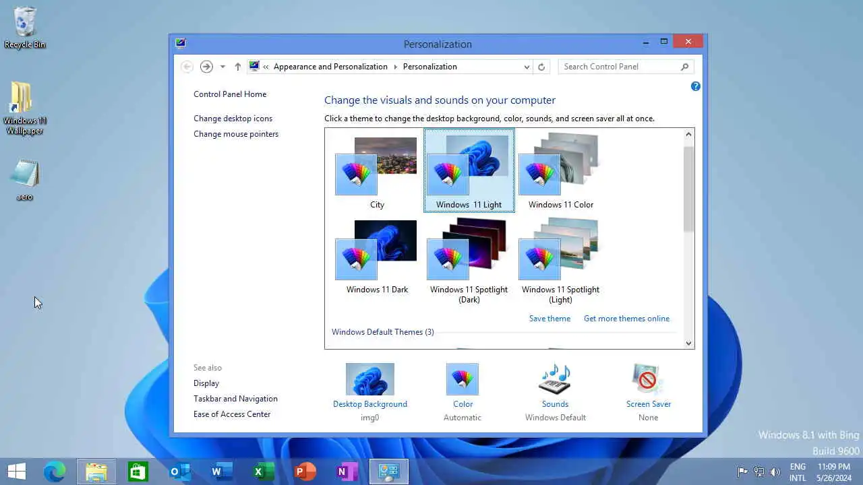
Task: Click Get more themes online link
Action: click(x=626, y=319)
